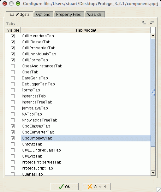Toggle OWLPropertiesTab visible checkbox

[x=13, y=48]
